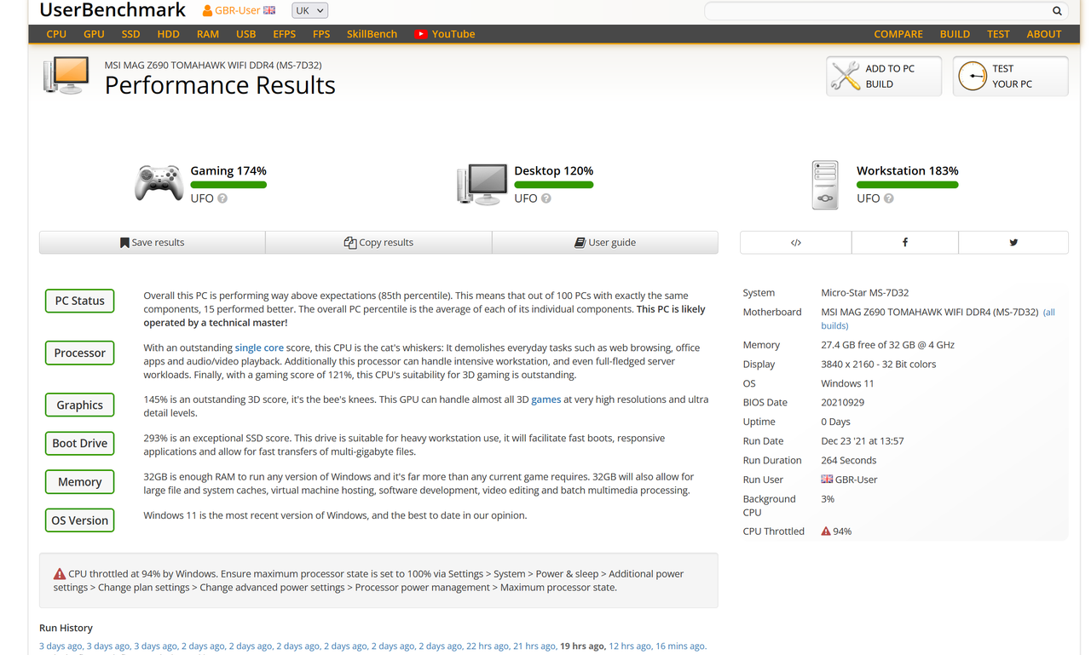
Task: Open the UK country dropdown
Action: pyautogui.click(x=309, y=10)
